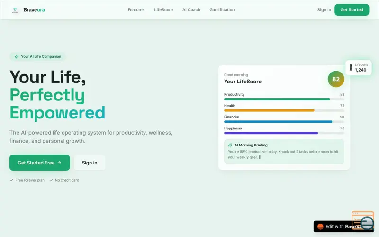
Task: Open the LifeScore nav item
Action: pyautogui.click(x=163, y=10)
